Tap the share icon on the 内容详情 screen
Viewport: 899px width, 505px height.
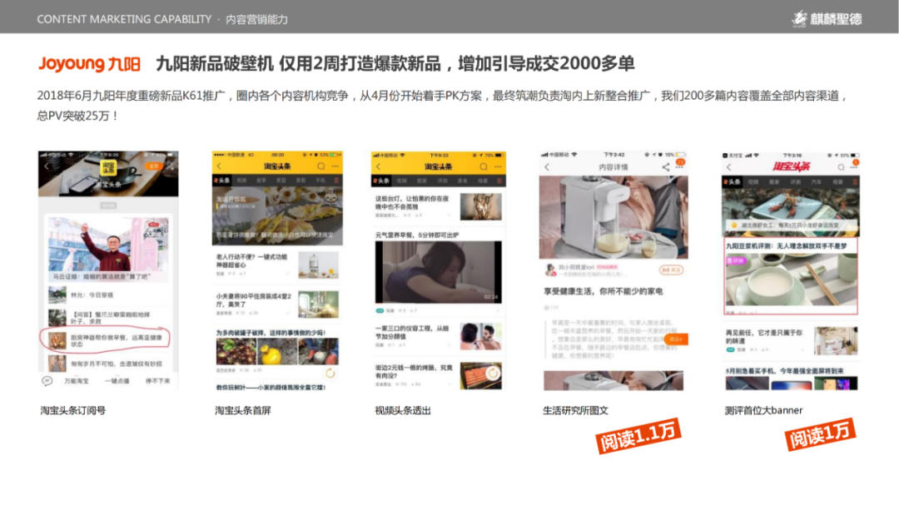coord(666,166)
